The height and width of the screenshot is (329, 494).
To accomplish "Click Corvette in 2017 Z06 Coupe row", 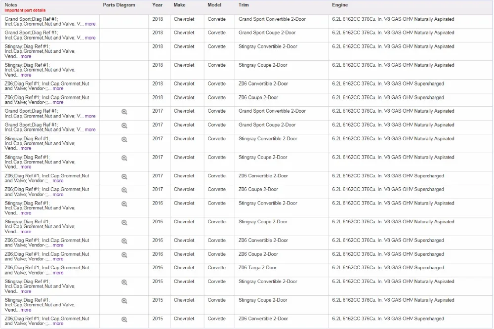I will click(x=217, y=189).
